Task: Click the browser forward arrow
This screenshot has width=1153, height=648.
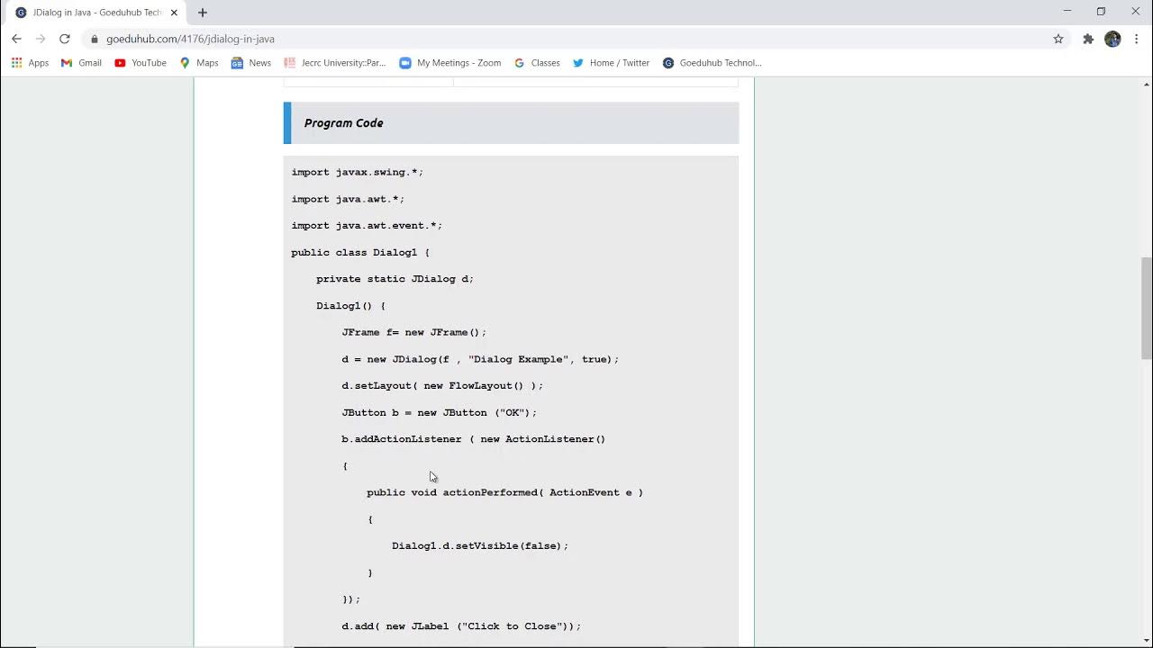Action: pos(41,39)
